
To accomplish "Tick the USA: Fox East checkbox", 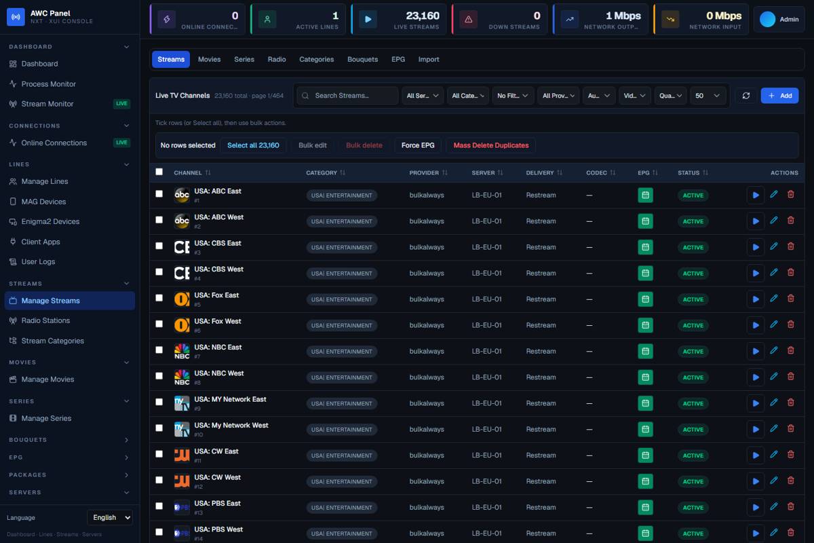I will 159,297.
